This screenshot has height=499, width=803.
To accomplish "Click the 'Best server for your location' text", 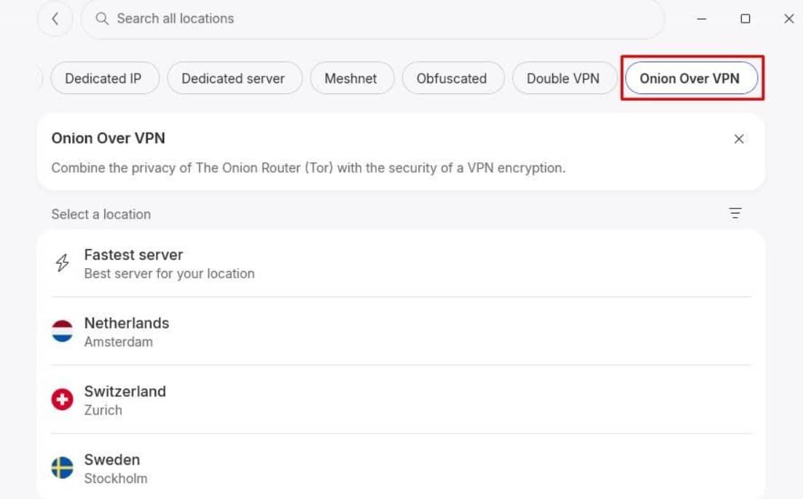I will [x=170, y=274].
